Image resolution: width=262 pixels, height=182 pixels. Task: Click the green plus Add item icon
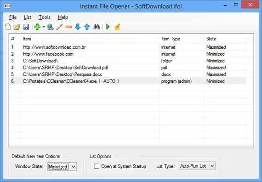click(37, 27)
